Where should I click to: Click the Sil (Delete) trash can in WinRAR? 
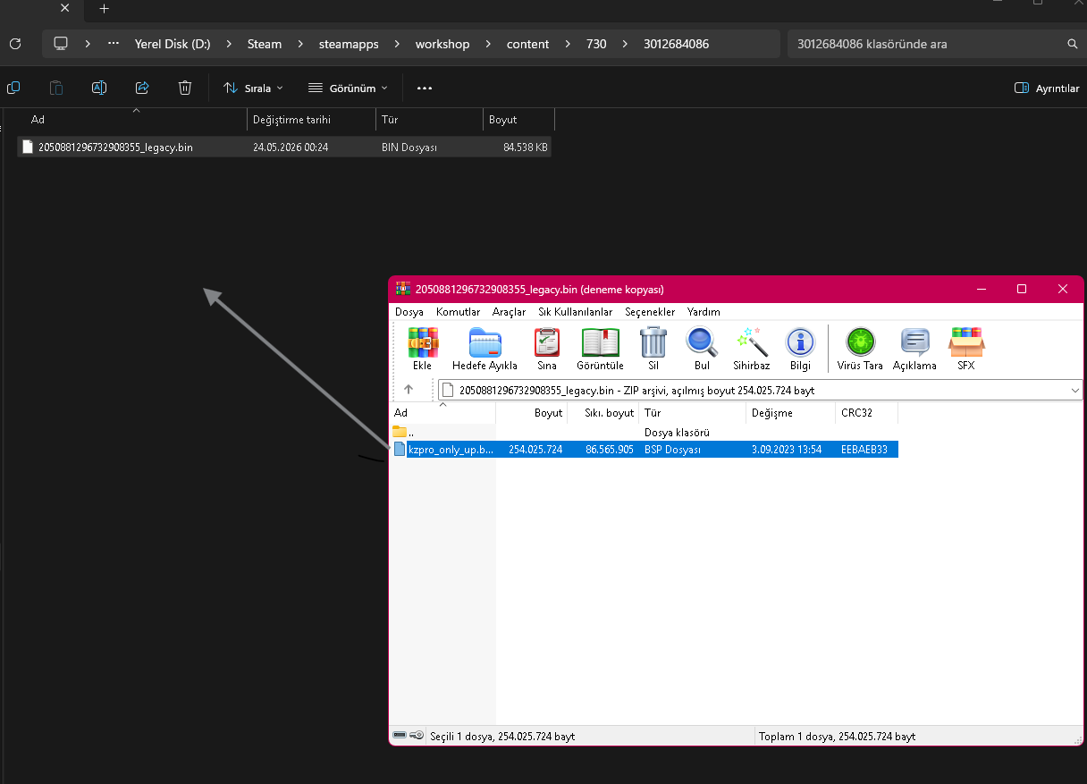pyautogui.click(x=653, y=342)
